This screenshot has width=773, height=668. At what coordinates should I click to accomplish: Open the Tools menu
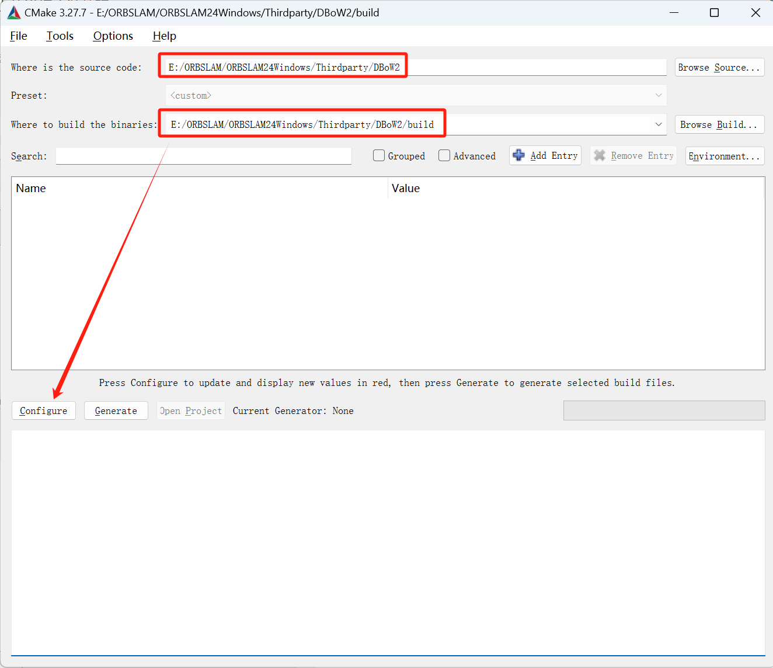[60, 36]
